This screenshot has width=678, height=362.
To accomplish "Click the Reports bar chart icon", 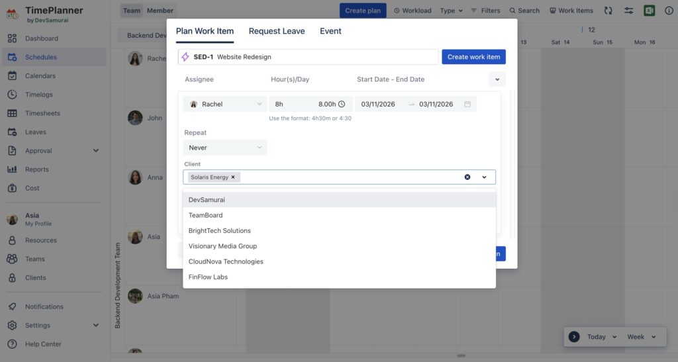I will click(12, 169).
